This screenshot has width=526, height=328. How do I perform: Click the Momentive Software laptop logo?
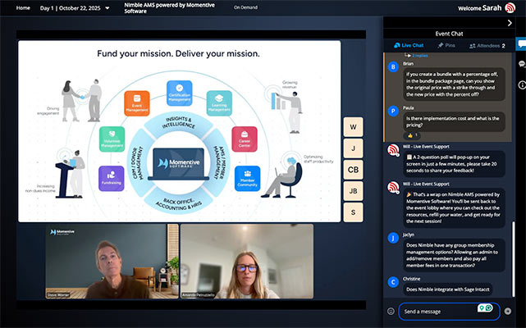[x=179, y=164]
